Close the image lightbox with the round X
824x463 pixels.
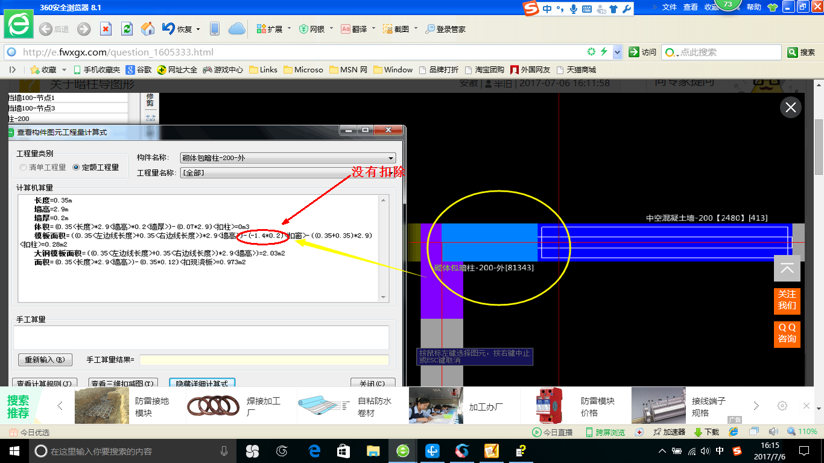(x=790, y=108)
